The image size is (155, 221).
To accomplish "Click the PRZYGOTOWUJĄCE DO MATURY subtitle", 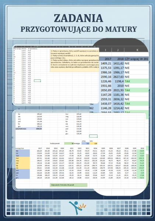I will pos(79,29).
